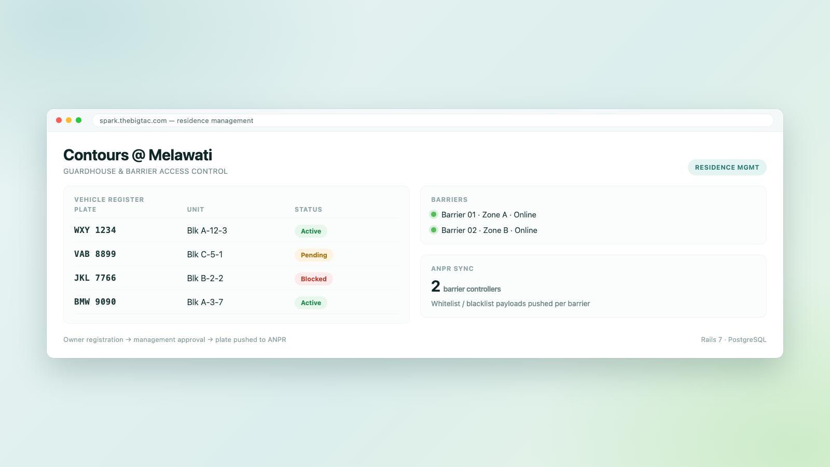
Task: Click the Blocked badge for JKL 7766
Action: pos(314,279)
